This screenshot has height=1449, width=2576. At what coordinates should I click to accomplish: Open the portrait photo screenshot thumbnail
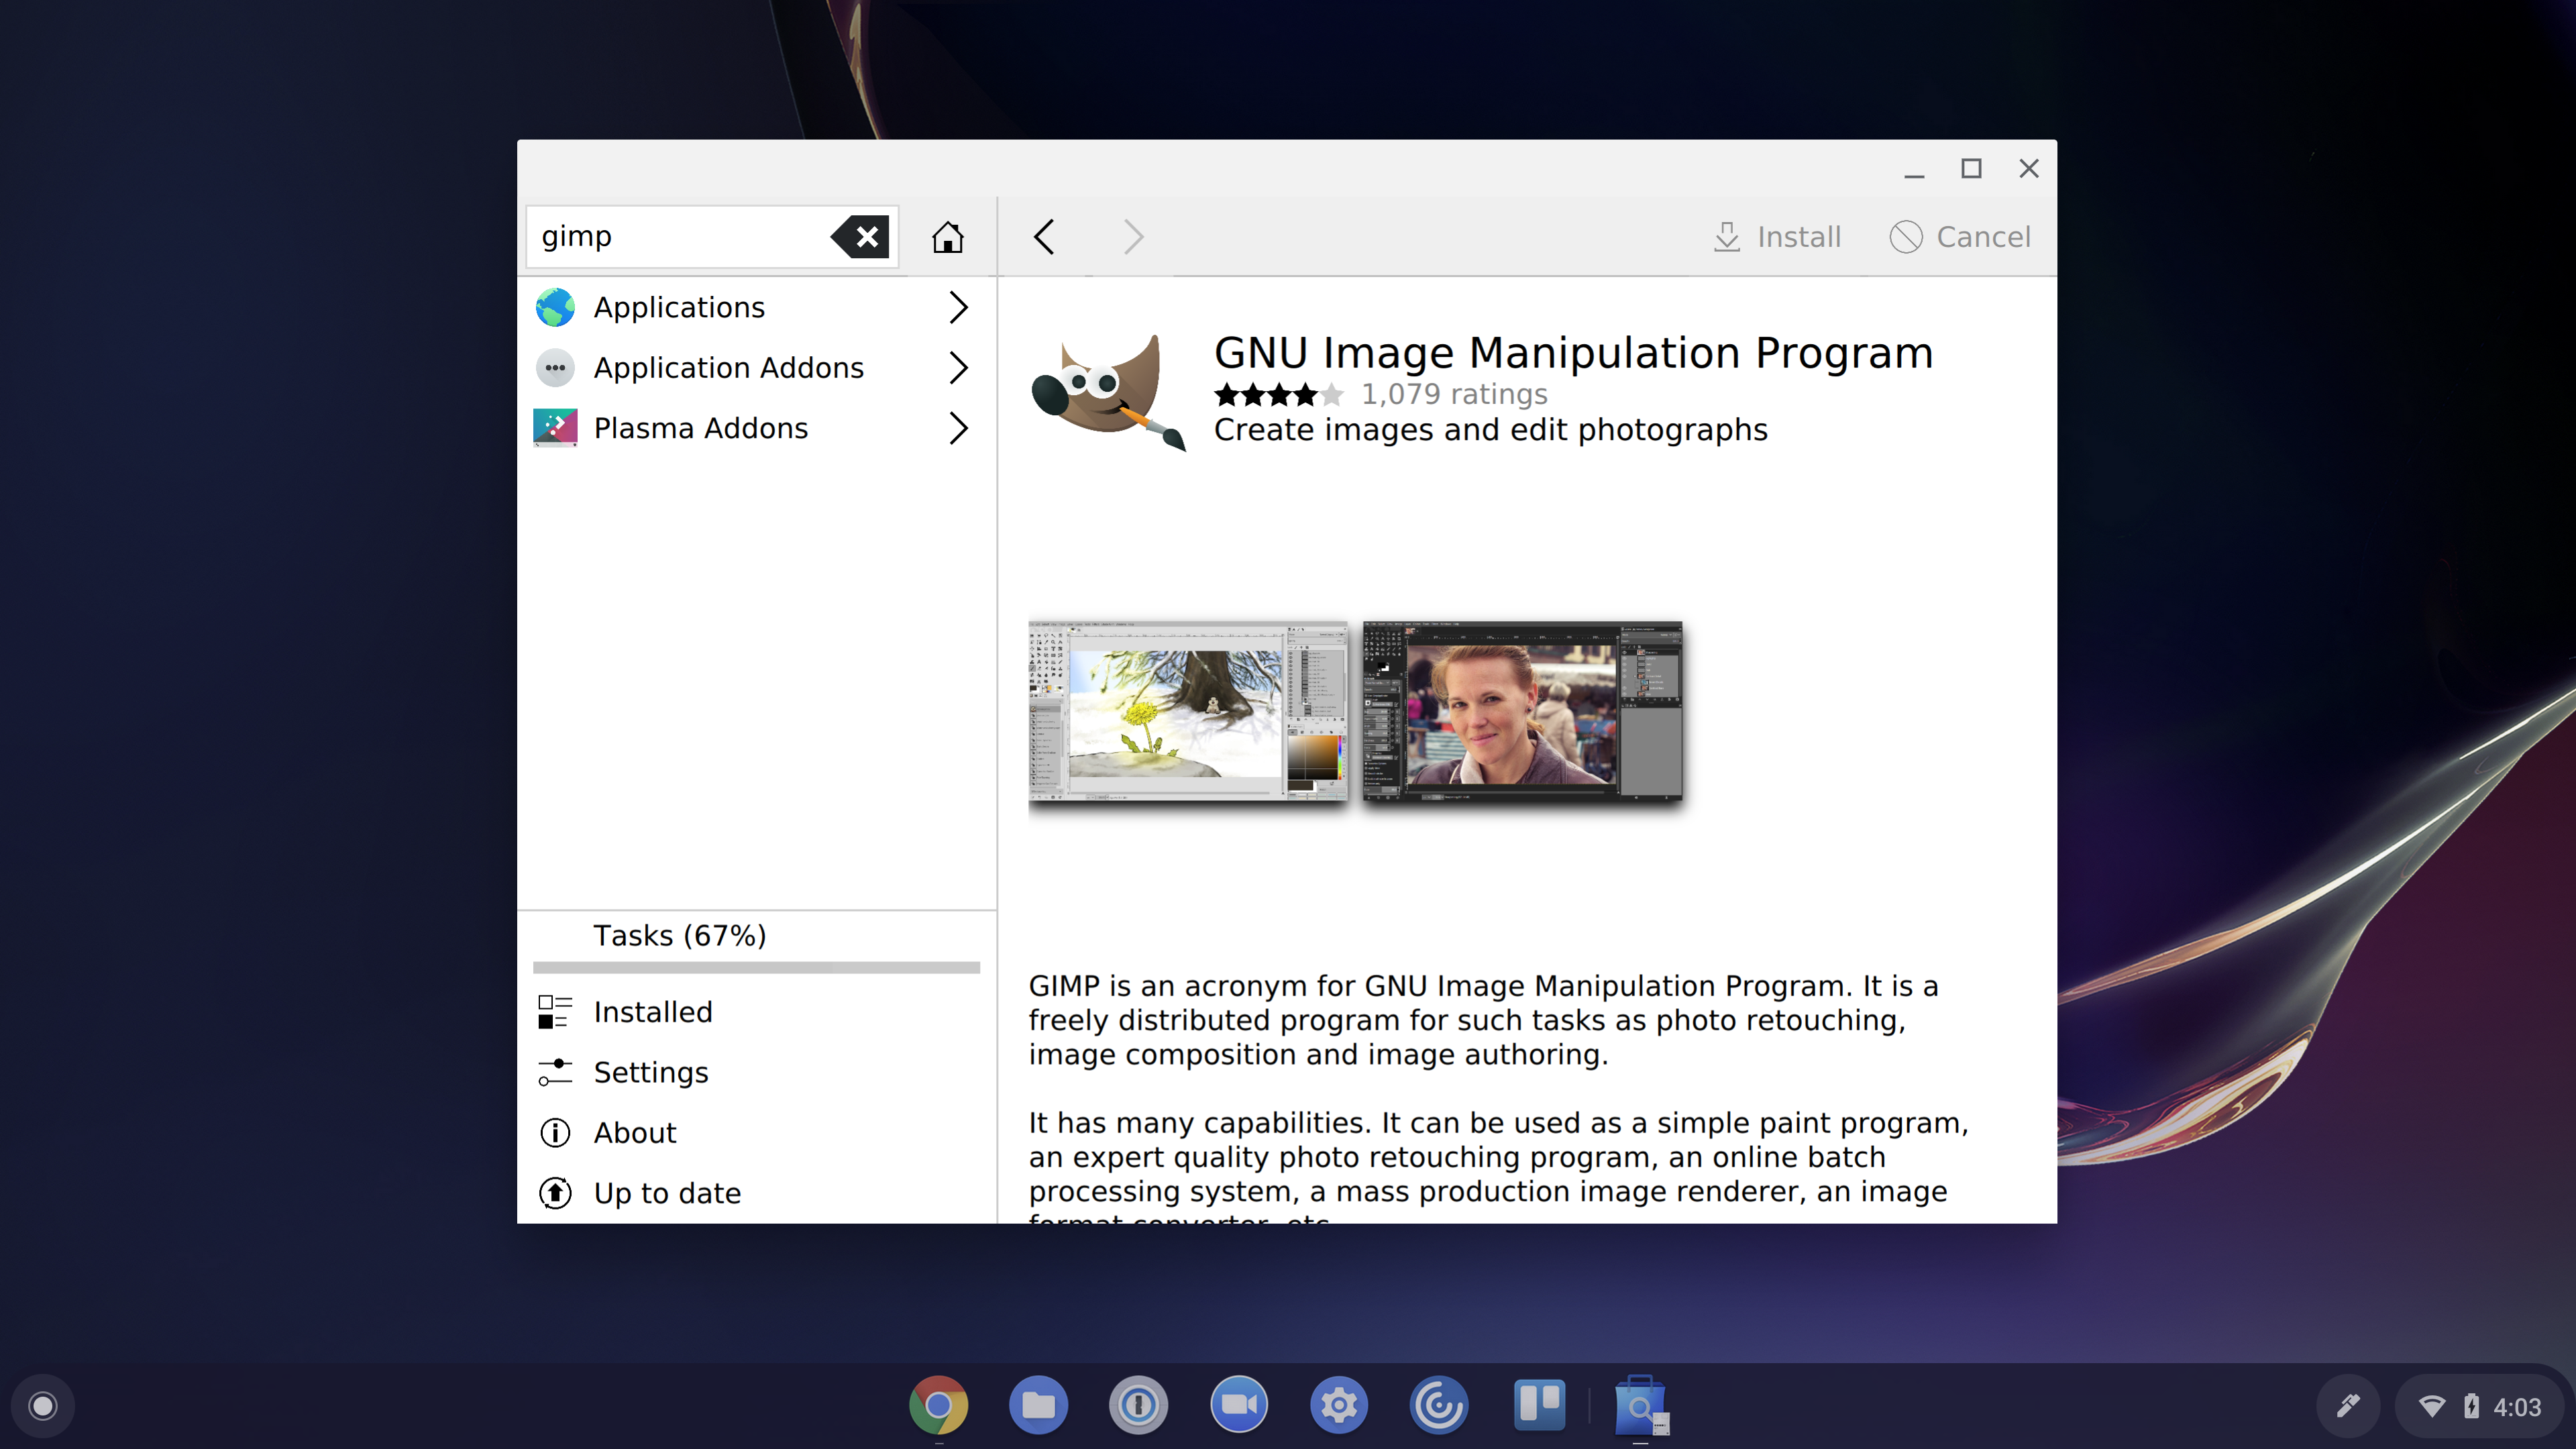[1522, 711]
